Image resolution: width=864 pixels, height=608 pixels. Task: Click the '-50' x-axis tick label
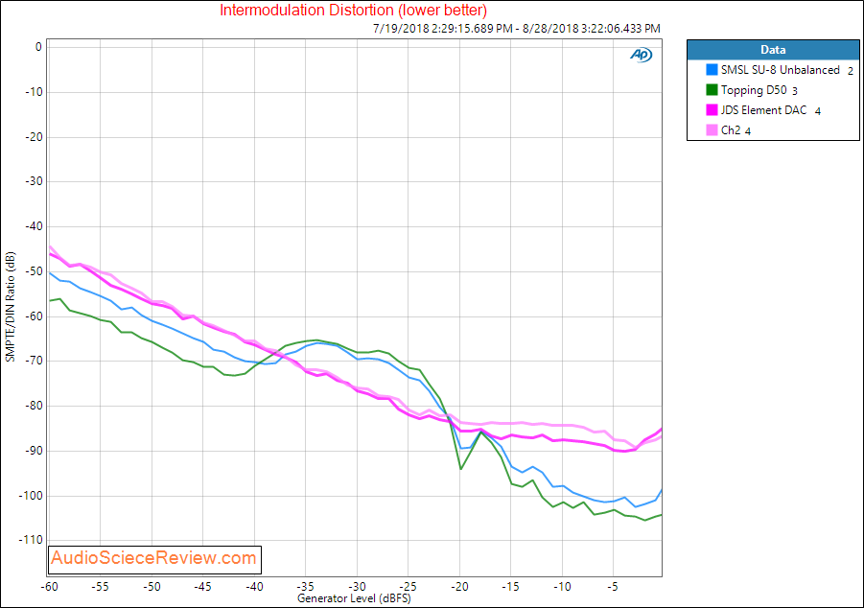(152, 587)
